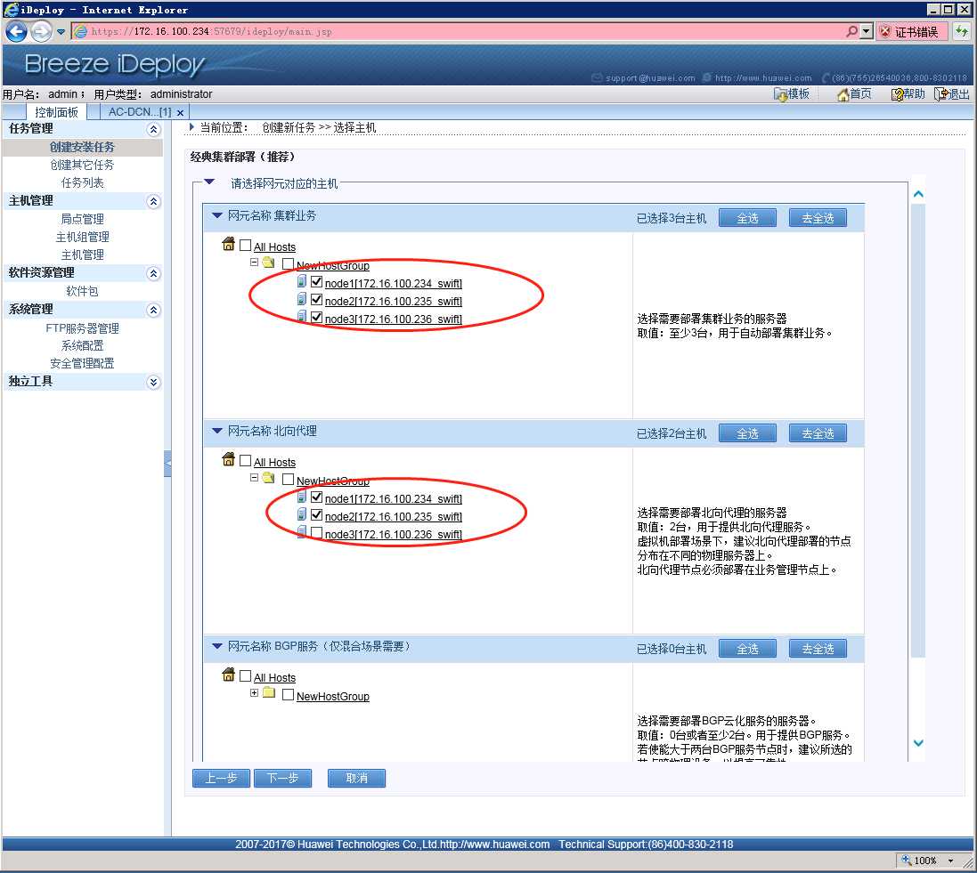Go to 首页 home icon
977x873 pixels.
(x=843, y=94)
